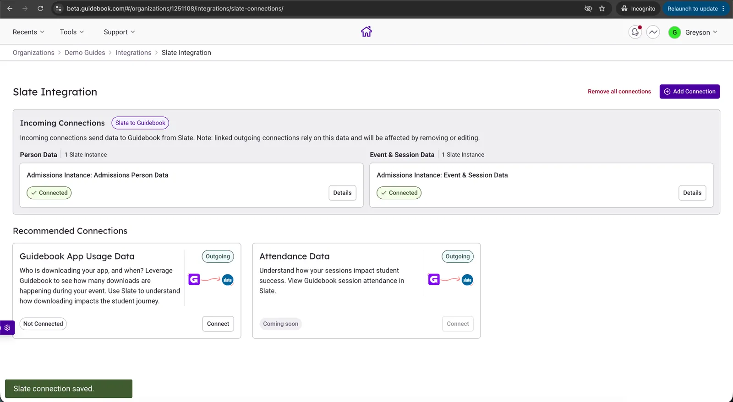
Task: Expand the Recents dropdown
Action: point(28,32)
